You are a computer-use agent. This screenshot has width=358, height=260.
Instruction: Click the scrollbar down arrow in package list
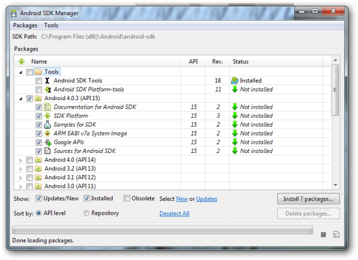[335, 185]
